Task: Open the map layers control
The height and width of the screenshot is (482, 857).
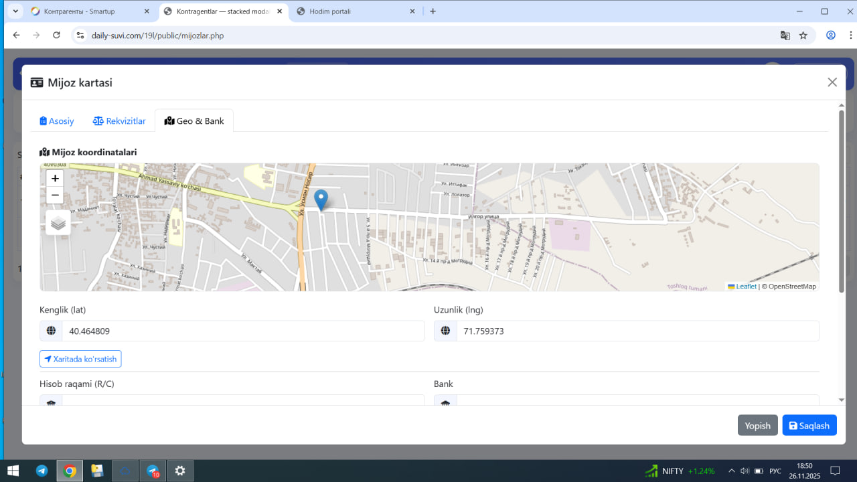Action: (58, 223)
